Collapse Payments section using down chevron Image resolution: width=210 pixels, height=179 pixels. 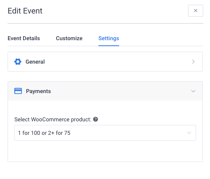193,91
